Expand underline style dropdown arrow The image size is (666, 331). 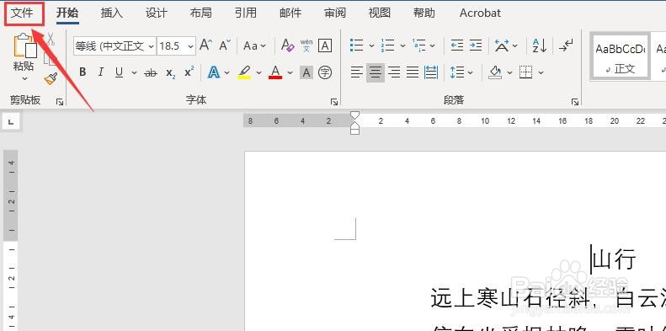(134, 72)
